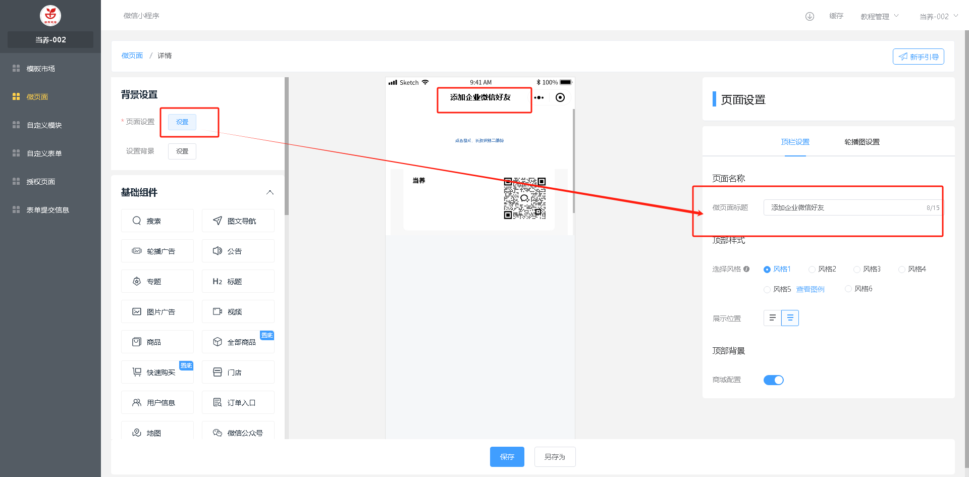Select the 风格2 radio option

click(x=812, y=270)
